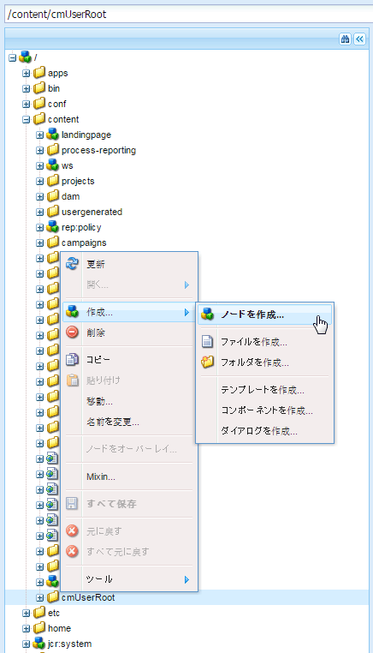
Task: Expand the etc folder
Action: (27, 613)
